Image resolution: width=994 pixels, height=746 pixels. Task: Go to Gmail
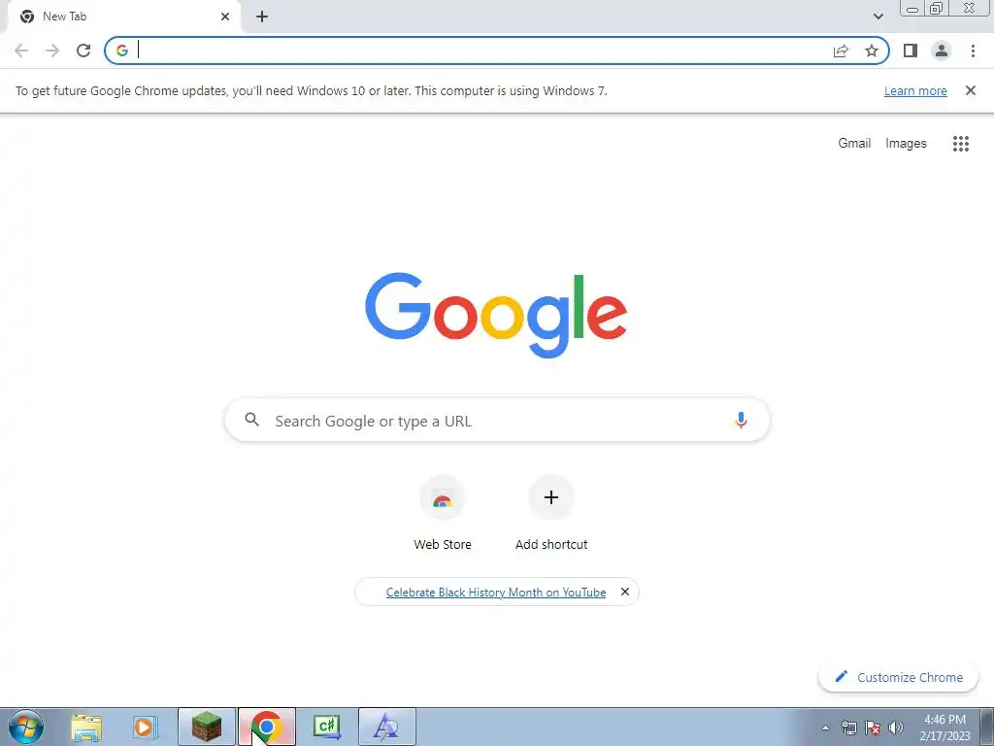[x=854, y=144]
